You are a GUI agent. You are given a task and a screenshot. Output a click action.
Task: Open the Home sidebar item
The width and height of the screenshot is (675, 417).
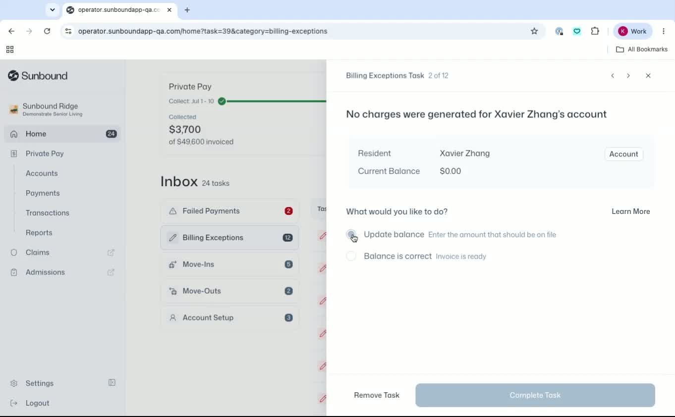click(62, 134)
